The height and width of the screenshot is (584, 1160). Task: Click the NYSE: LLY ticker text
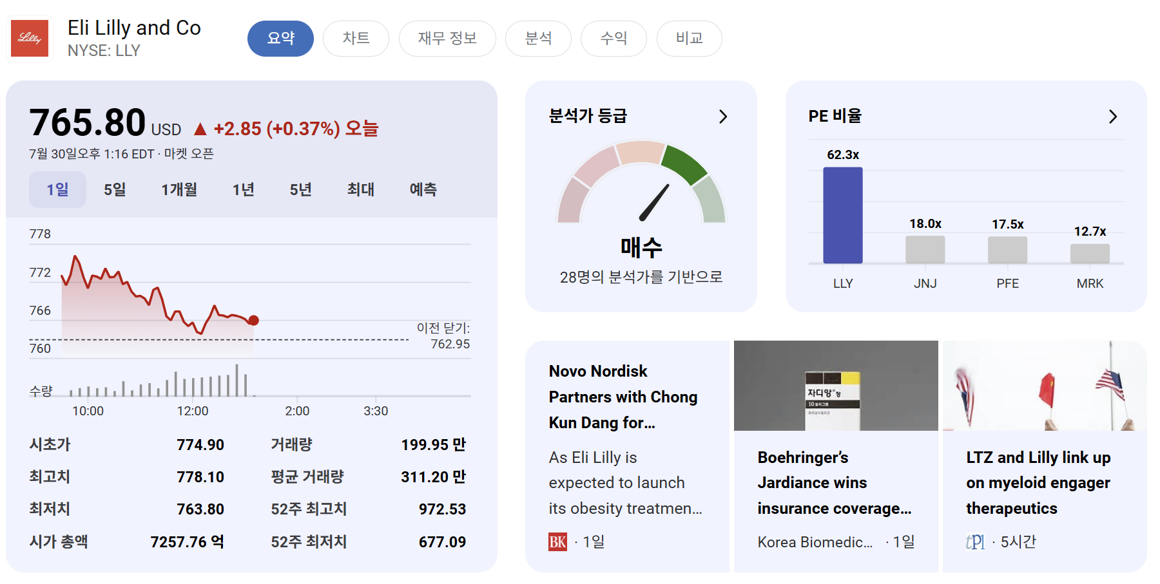coord(104,51)
